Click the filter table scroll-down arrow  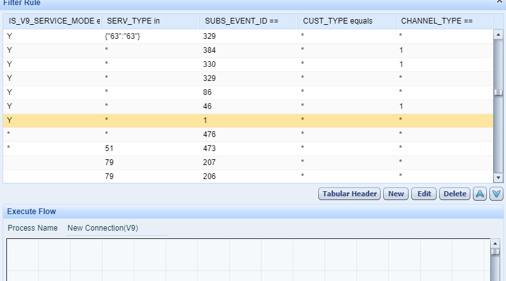[498, 178]
